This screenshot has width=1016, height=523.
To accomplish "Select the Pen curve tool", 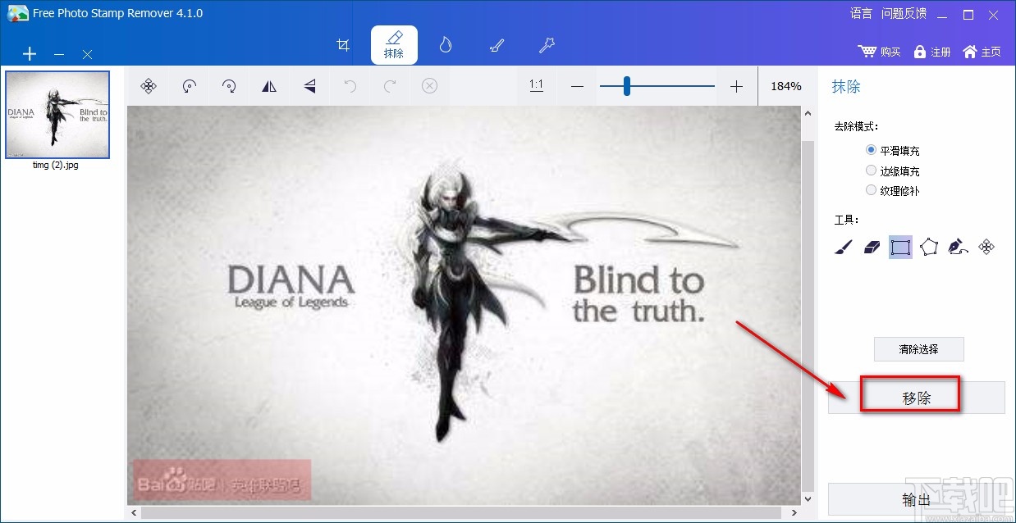I will (958, 246).
